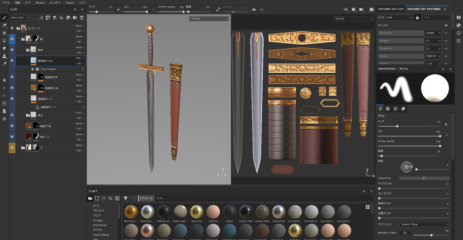Open the RGB16F Normal format dropdown

tap(433, 56)
